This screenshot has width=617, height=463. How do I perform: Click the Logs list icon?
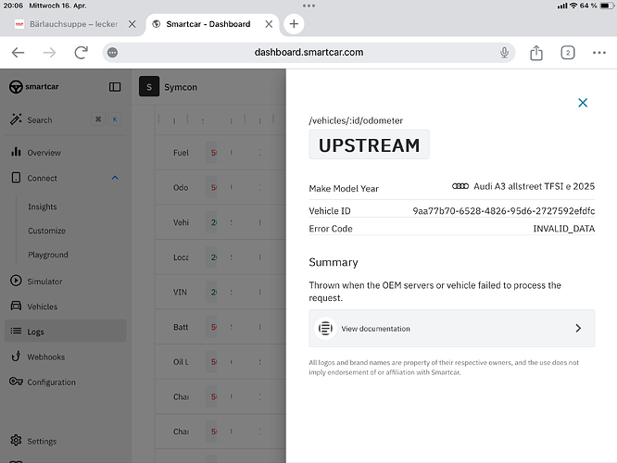tap(16, 331)
